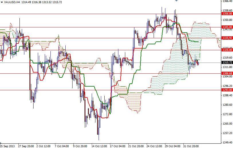The width and height of the screenshot is (233, 148).
Task: Click the 17 Oct 04:00 time label
Action: (118, 146)
